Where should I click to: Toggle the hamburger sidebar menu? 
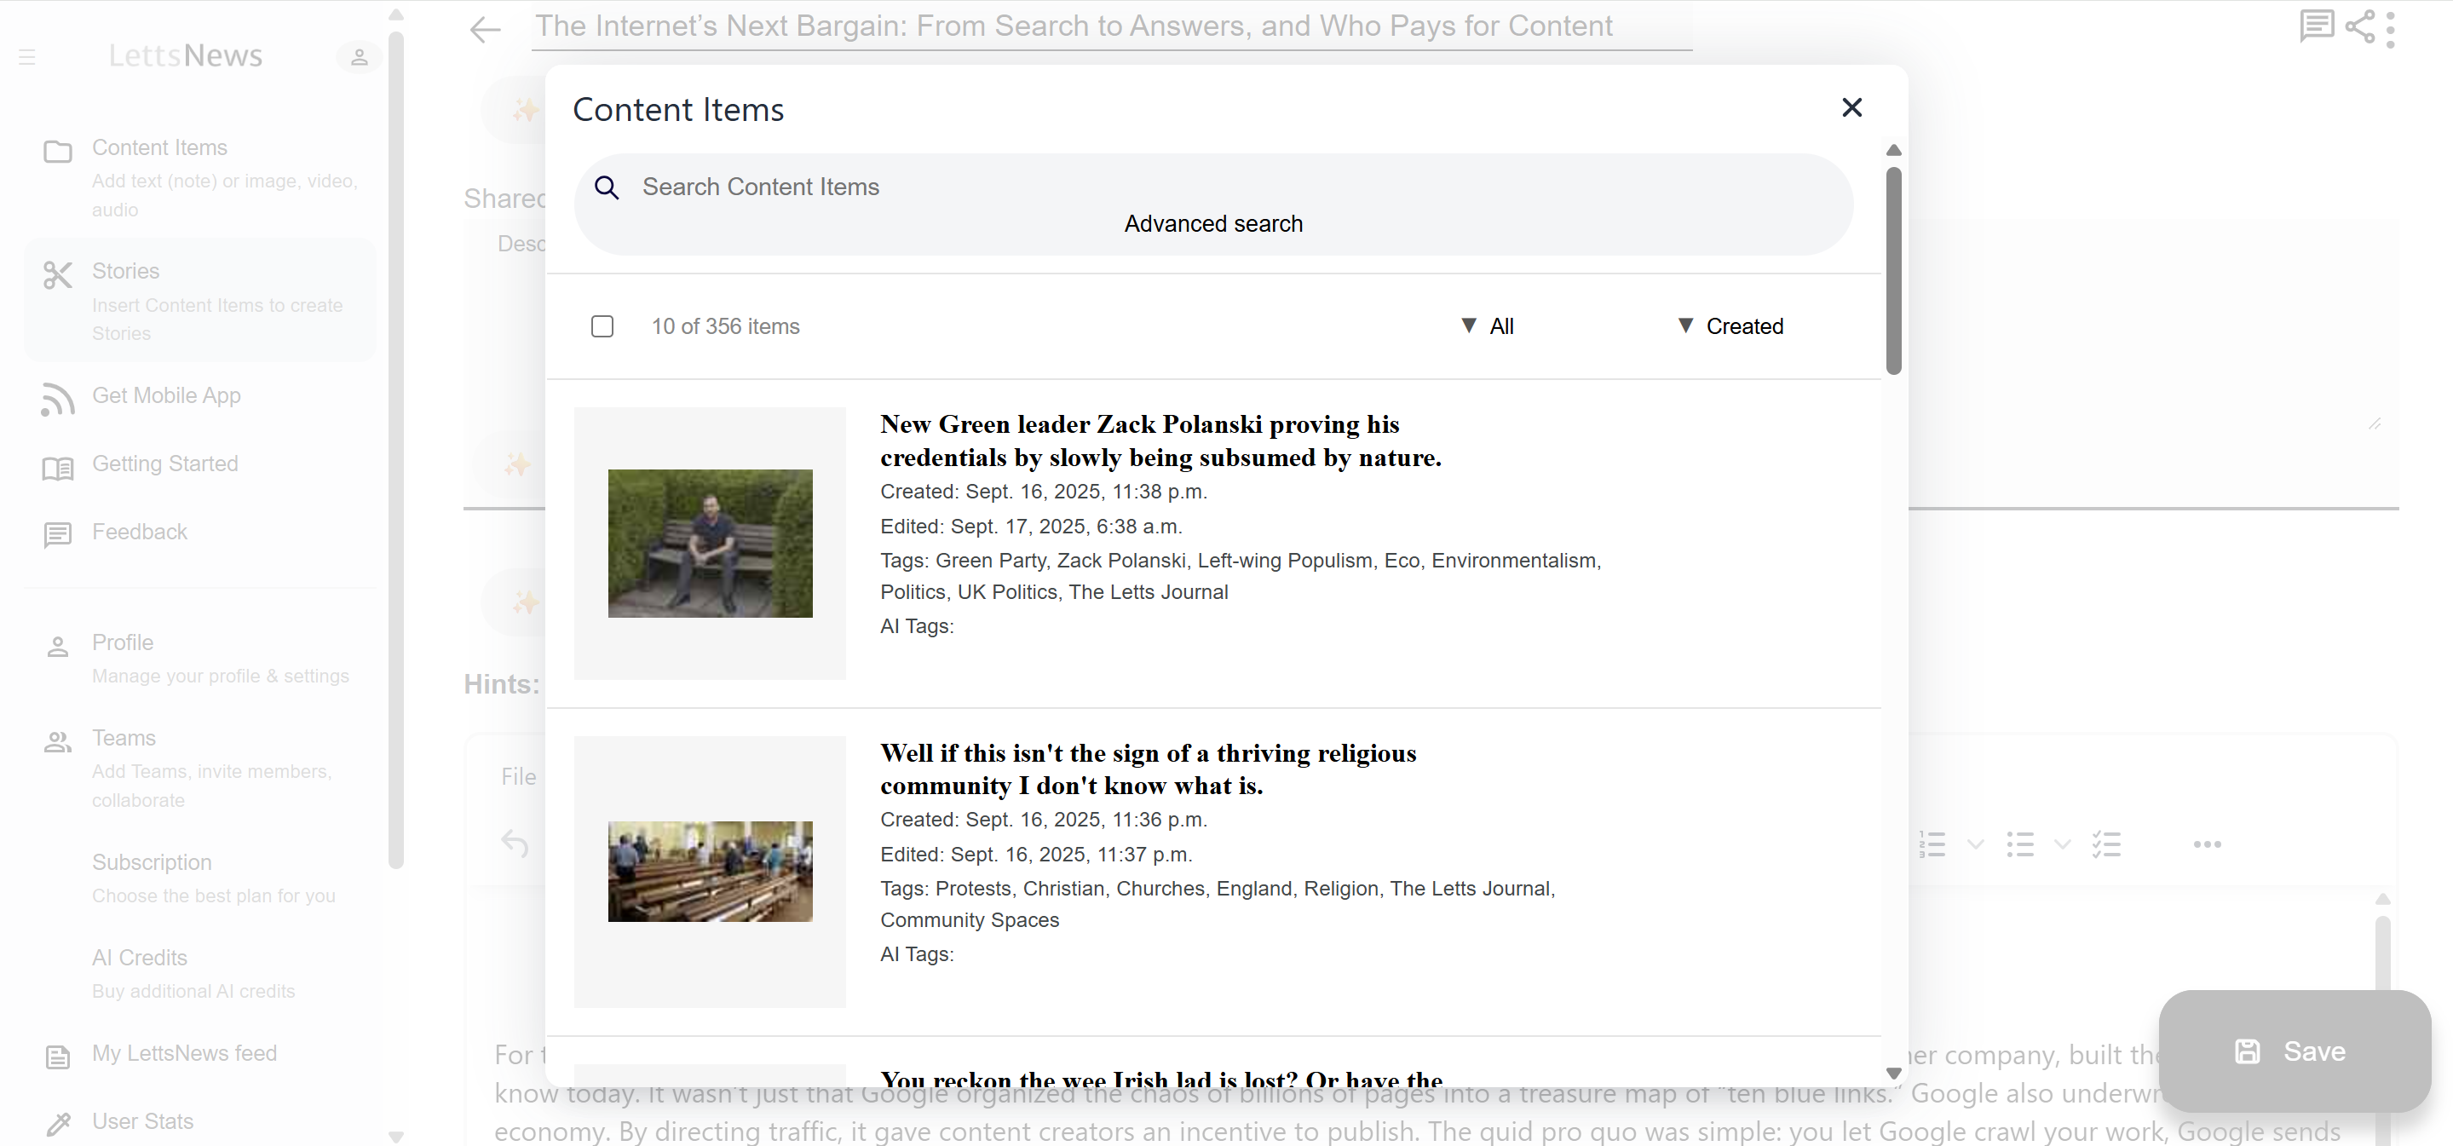click(27, 57)
